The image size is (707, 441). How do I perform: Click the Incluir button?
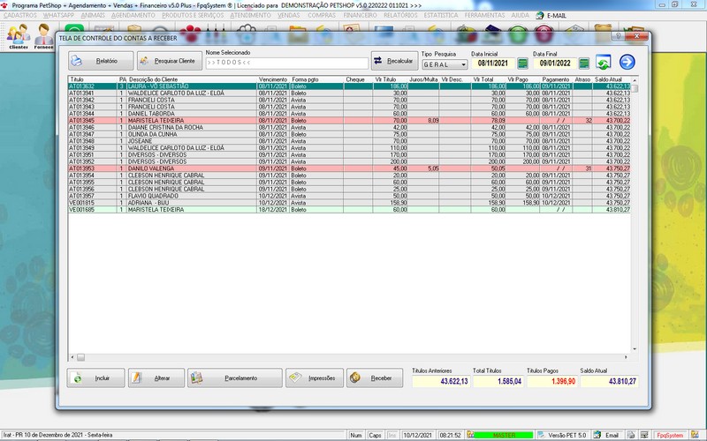pyautogui.click(x=95, y=377)
